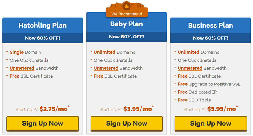253x136 pixels.
Task: Click Now 60% OFF under Baby Plan
Action: pos(126,37)
